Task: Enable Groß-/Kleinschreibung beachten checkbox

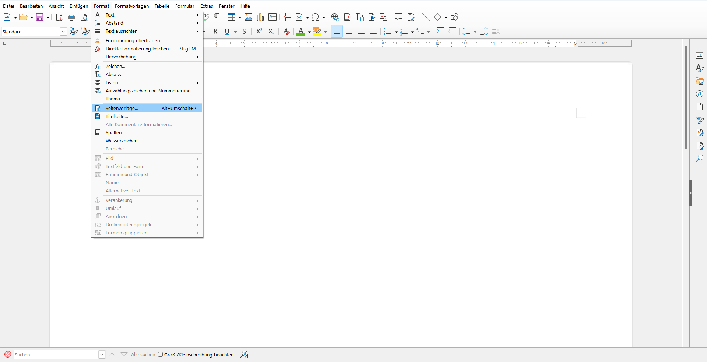Action: (161, 355)
